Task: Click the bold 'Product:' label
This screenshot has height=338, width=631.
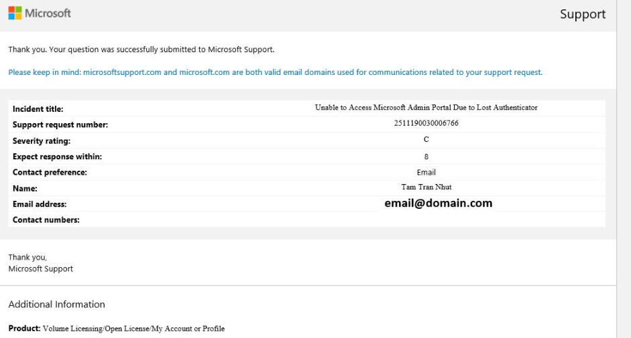Action: (x=25, y=329)
